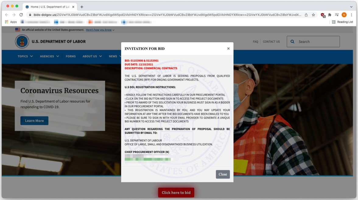The image size is (358, 200).
Task: Click the magnifying glass search icon
Action: [292, 42]
